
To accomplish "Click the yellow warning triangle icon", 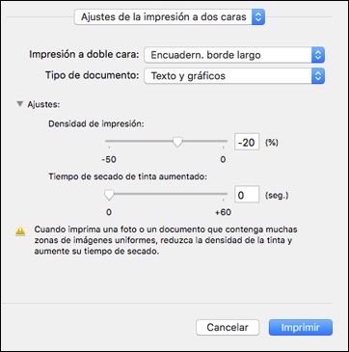I will click(x=20, y=230).
